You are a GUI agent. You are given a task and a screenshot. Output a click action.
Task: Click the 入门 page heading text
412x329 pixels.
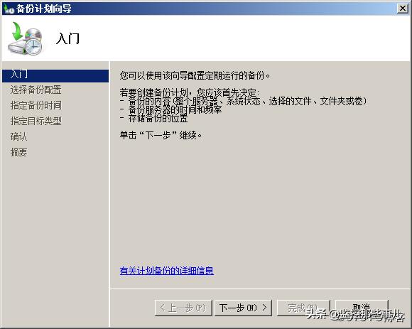click(67, 38)
